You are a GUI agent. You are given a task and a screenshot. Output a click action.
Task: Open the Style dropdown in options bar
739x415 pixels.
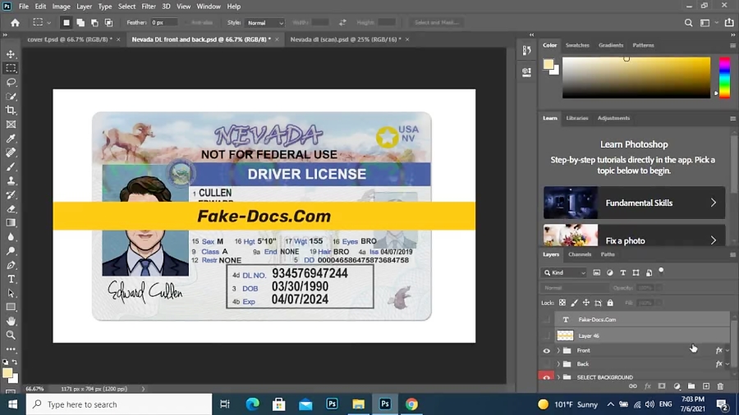click(265, 23)
